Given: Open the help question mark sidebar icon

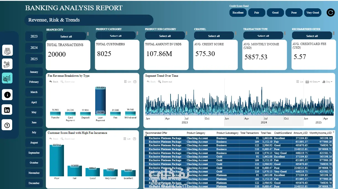Looking at the screenshot, I should tap(7, 125).
